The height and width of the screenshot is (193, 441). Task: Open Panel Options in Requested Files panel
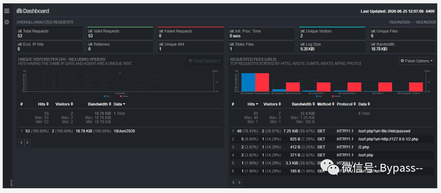tap(417, 61)
